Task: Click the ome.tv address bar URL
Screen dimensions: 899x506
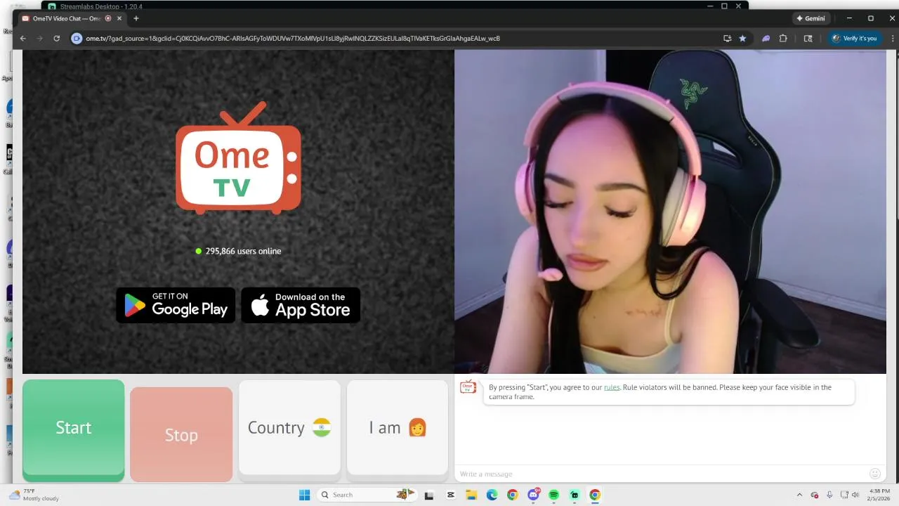Action: [x=293, y=38]
